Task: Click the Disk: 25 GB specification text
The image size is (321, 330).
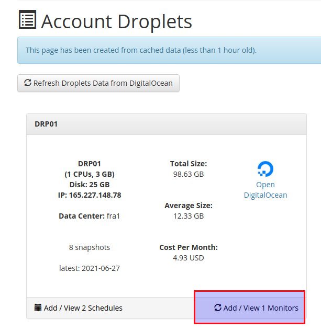Action: 90,185
